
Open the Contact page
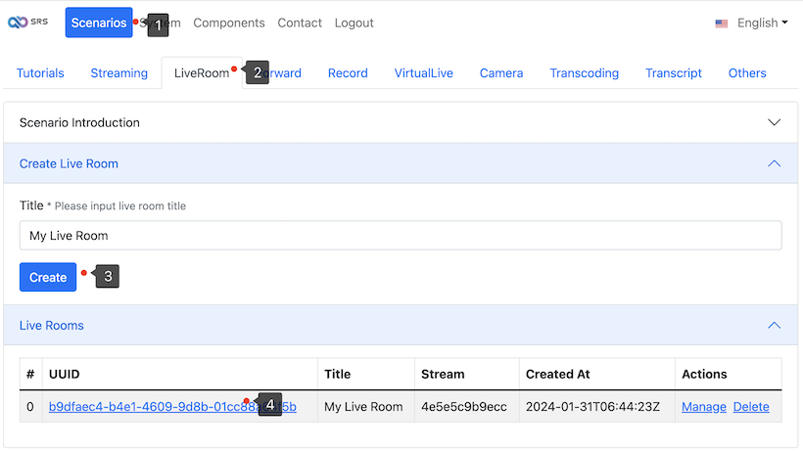pos(300,23)
